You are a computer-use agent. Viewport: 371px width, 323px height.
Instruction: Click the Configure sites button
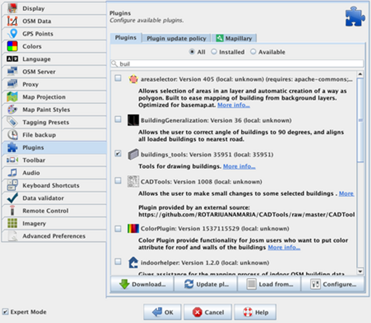[x=333, y=284]
